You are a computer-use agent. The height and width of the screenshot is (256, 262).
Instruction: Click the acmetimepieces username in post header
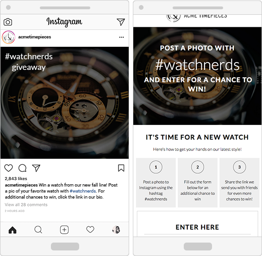tap(35, 37)
